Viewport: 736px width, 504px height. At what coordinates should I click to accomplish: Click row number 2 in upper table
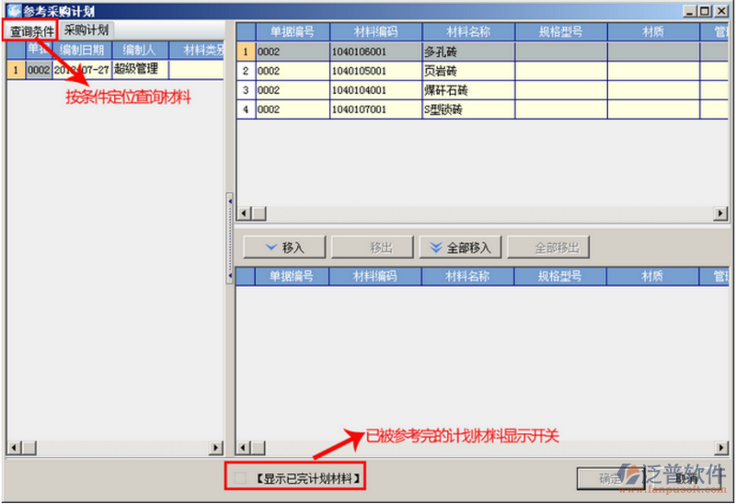click(246, 71)
